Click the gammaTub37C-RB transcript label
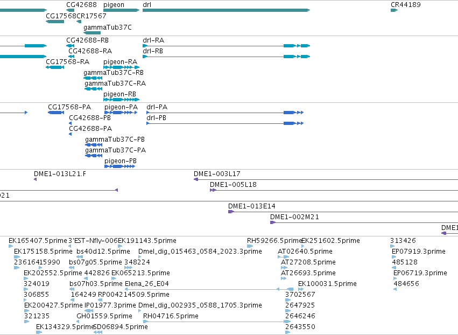Image resolution: width=458 pixels, height=335 pixels. (x=114, y=73)
